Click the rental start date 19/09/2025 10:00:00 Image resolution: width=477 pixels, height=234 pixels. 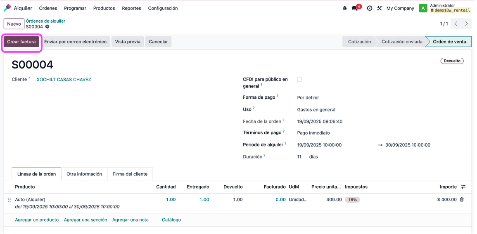coord(319,145)
